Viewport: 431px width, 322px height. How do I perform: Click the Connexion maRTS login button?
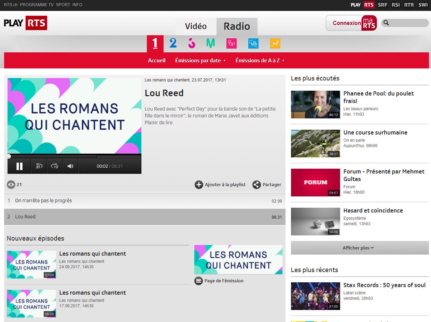point(351,23)
